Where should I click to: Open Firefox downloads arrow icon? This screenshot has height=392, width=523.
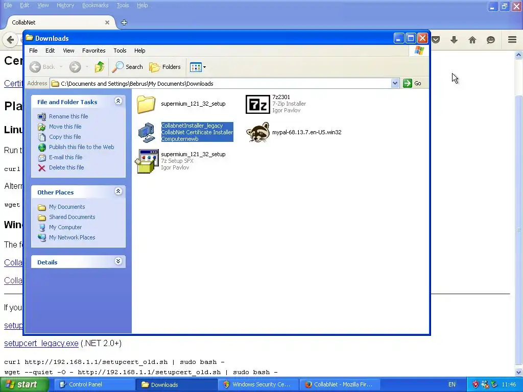(454, 40)
